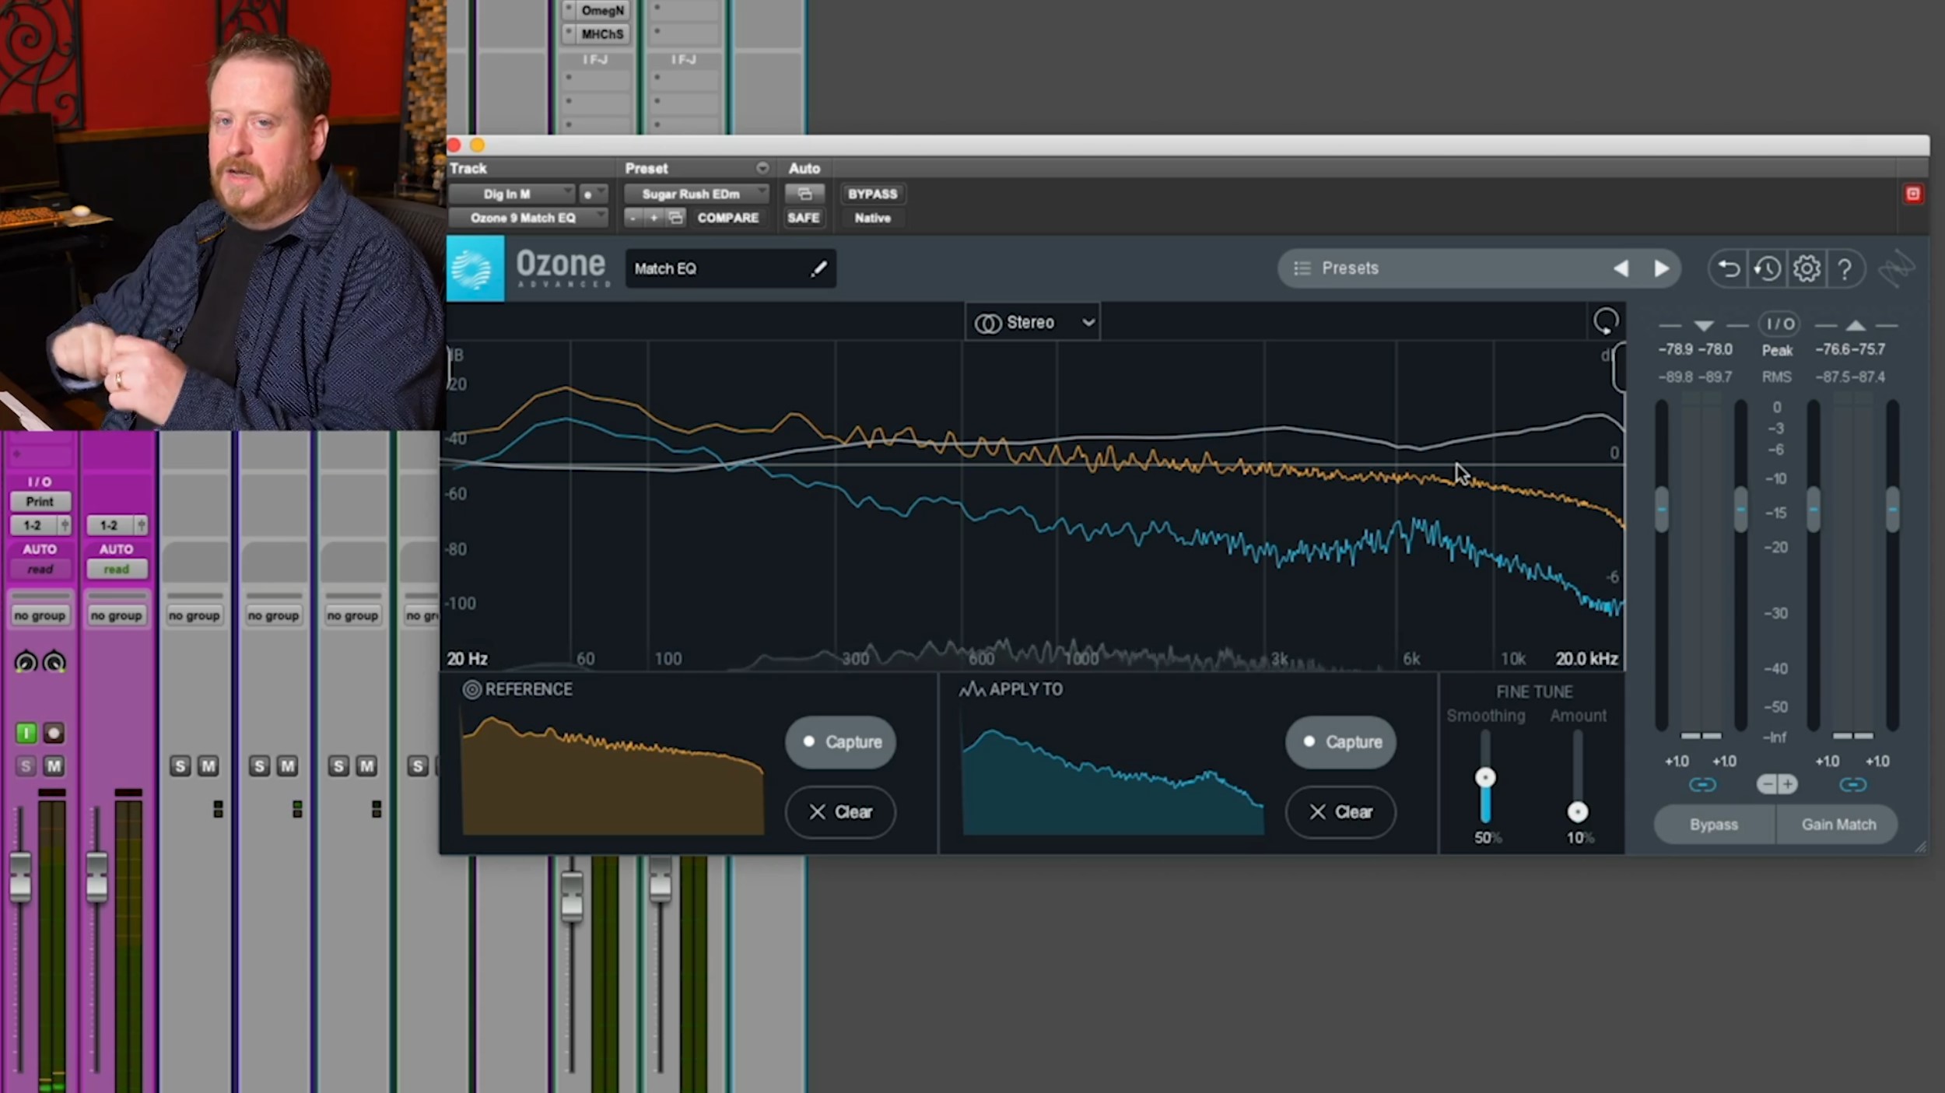The image size is (1945, 1093).
Task: Toggle the Gain Match button
Action: tap(1838, 825)
